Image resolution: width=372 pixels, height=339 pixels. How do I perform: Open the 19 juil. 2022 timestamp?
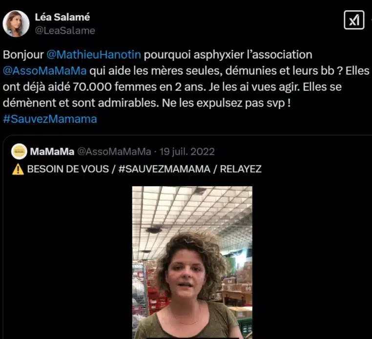click(187, 151)
